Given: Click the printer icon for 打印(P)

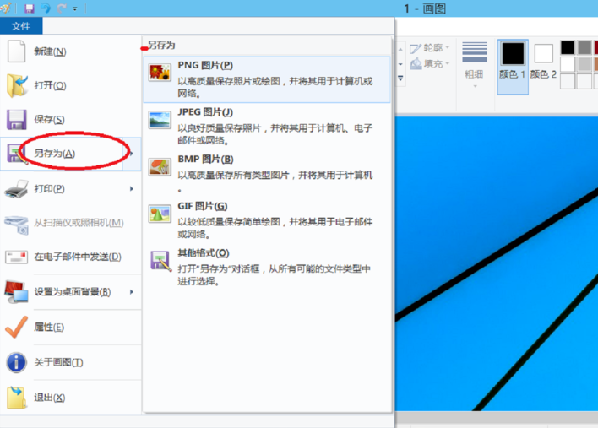Looking at the screenshot, I should click(x=16, y=188).
